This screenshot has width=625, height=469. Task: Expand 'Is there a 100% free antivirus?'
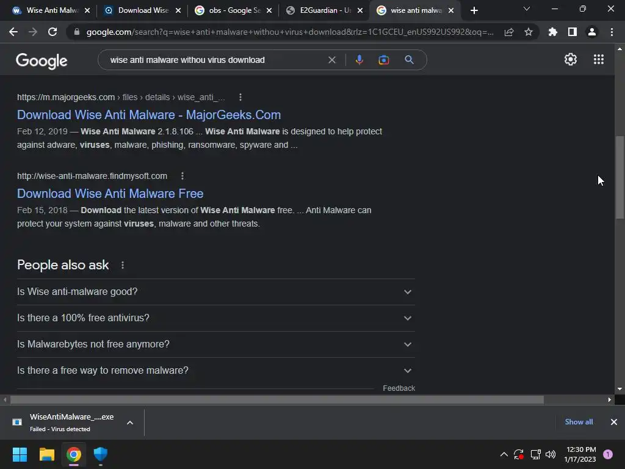pos(215,318)
